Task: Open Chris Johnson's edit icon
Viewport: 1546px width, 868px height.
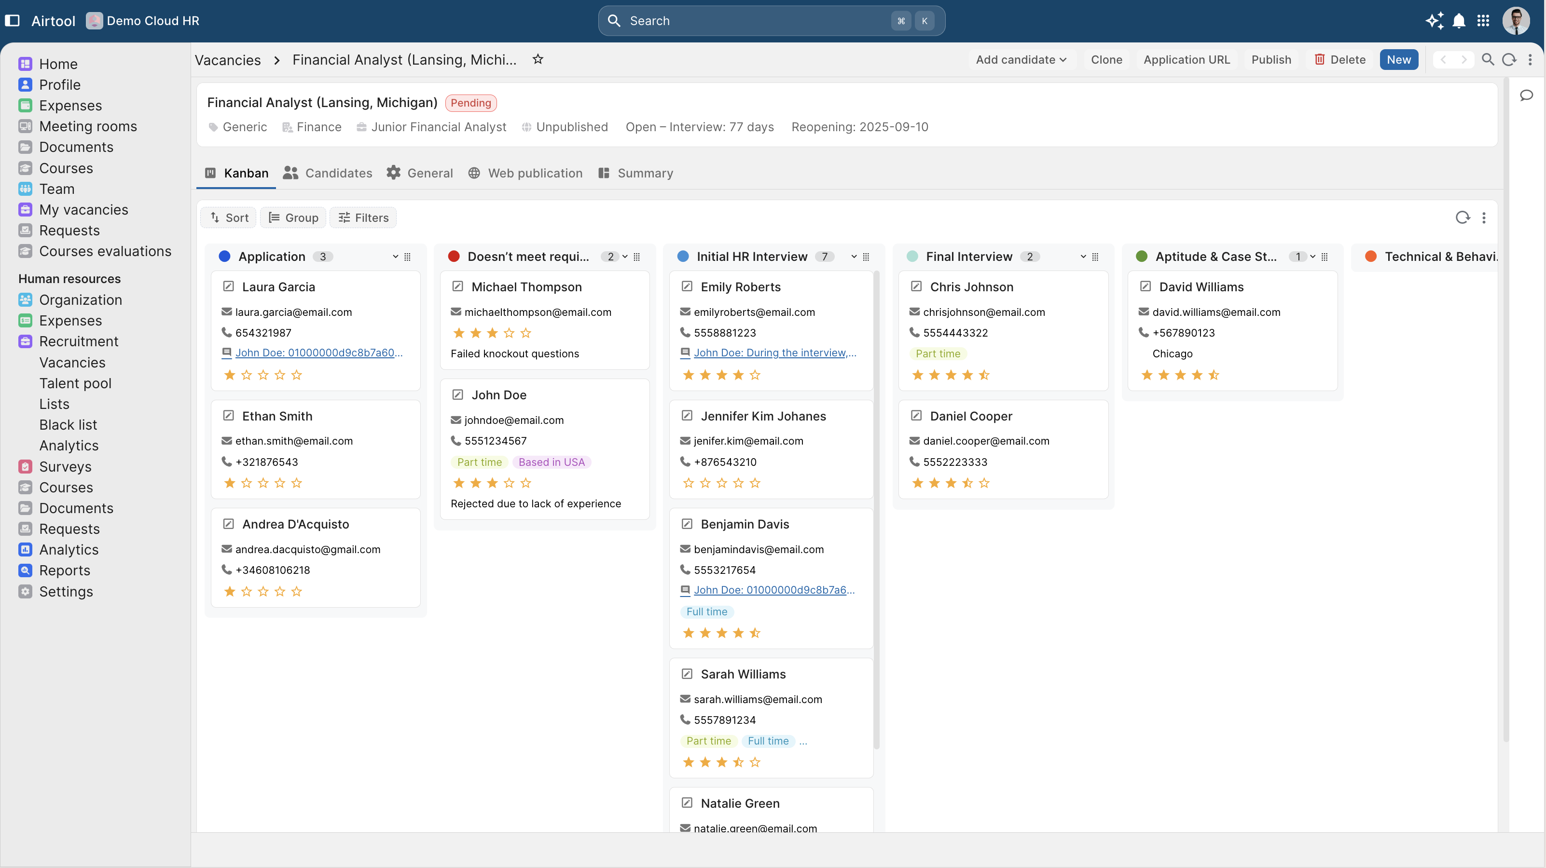Action: [x=916, y=286]
